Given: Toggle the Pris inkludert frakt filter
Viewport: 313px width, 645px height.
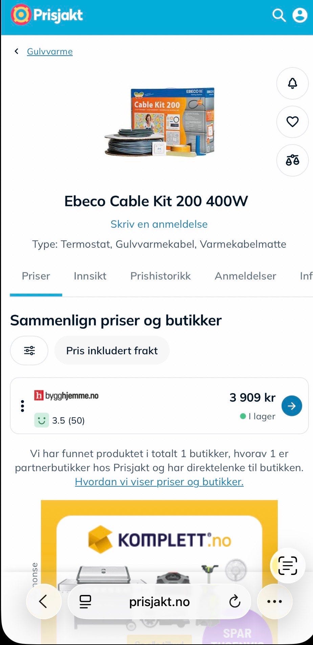Looking at the screenshot, I should coord(112,351).
